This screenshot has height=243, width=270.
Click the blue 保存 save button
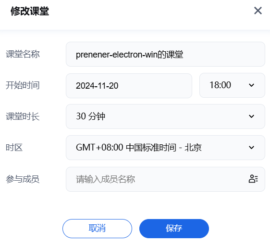point(174,229)
